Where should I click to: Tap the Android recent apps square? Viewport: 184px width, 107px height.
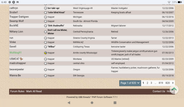pyautogui.click(x=115, y=102)
